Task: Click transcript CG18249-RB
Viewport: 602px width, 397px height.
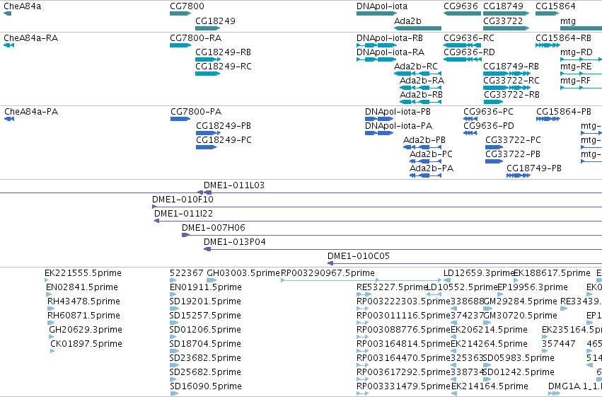Action: click(x=223, y=52)
